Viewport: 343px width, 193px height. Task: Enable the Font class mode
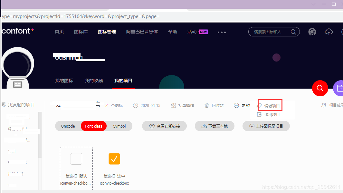93,126
